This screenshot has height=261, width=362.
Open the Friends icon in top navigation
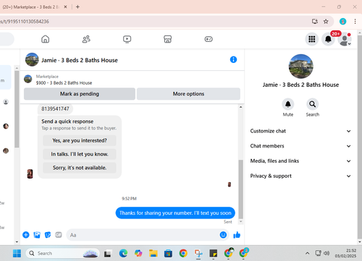86,39
